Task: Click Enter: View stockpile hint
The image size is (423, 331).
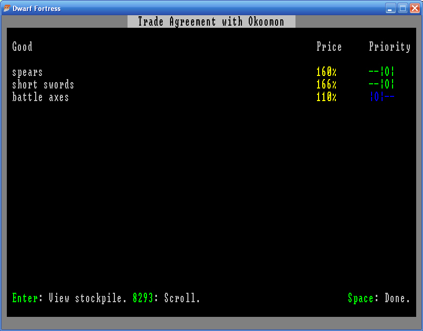Action: point(70,298)
